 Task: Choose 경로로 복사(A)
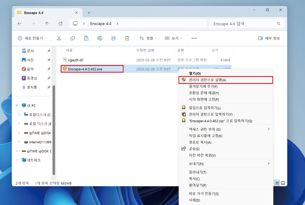(226, 142)
